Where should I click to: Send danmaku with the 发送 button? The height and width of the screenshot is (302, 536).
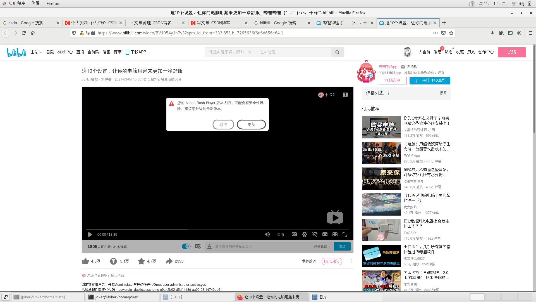coord(342,246)
